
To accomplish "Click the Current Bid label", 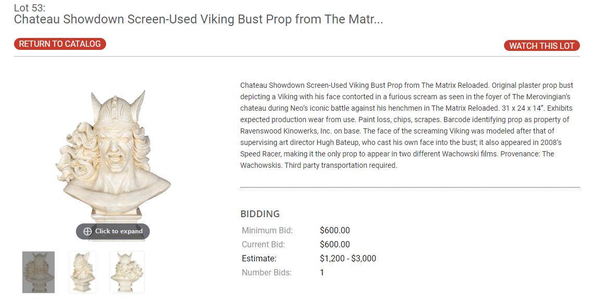I will (x=263, y=244).
